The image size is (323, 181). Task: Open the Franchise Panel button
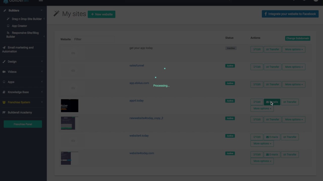coord(23,124)
